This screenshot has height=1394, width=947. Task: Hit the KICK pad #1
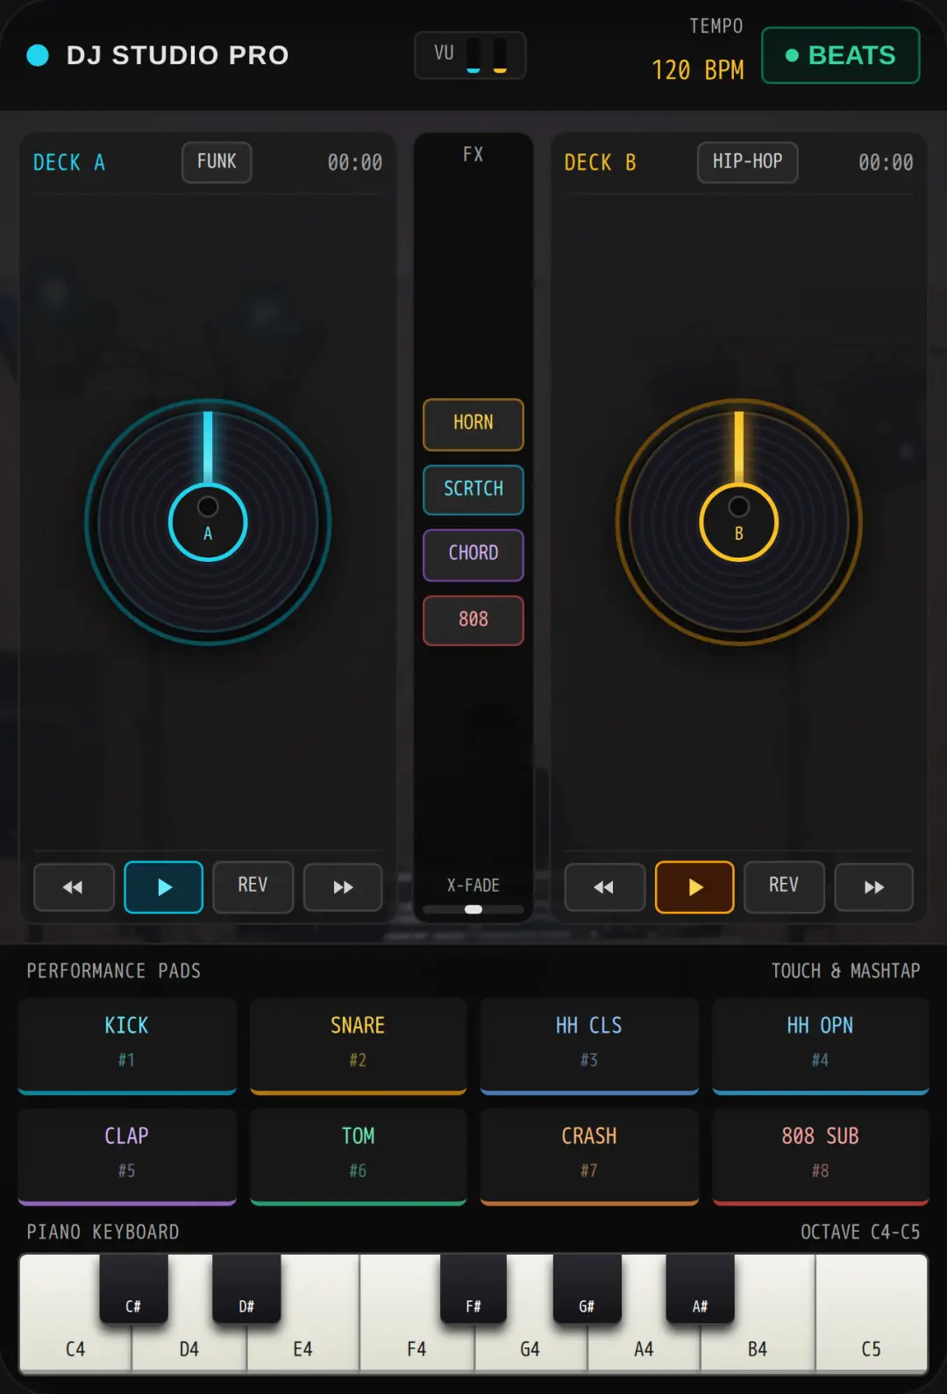(127, 1046)
